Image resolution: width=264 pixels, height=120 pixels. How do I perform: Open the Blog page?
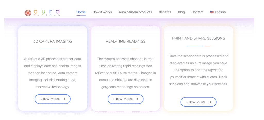click(x=181, y=12)
